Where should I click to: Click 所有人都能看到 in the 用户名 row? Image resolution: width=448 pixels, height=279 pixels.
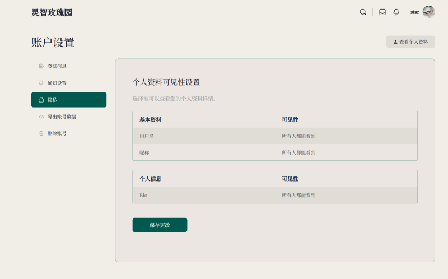click(x=298, y=136)
